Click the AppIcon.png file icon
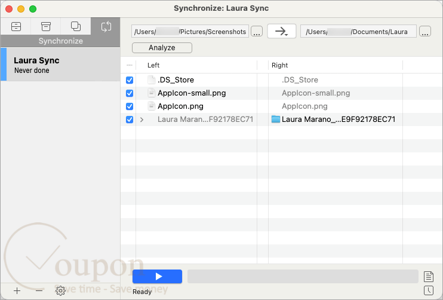This screenshot has width=443, height=300. [x=152, y=106]
